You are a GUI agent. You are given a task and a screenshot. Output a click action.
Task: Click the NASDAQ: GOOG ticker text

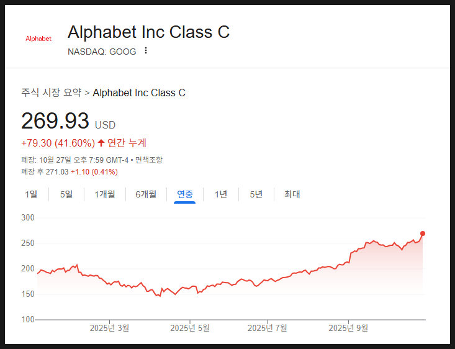pos(102,52)
